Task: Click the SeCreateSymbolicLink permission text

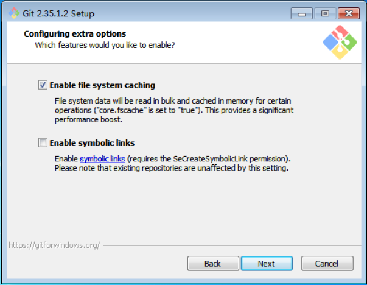Action: [x=209, y=159]
